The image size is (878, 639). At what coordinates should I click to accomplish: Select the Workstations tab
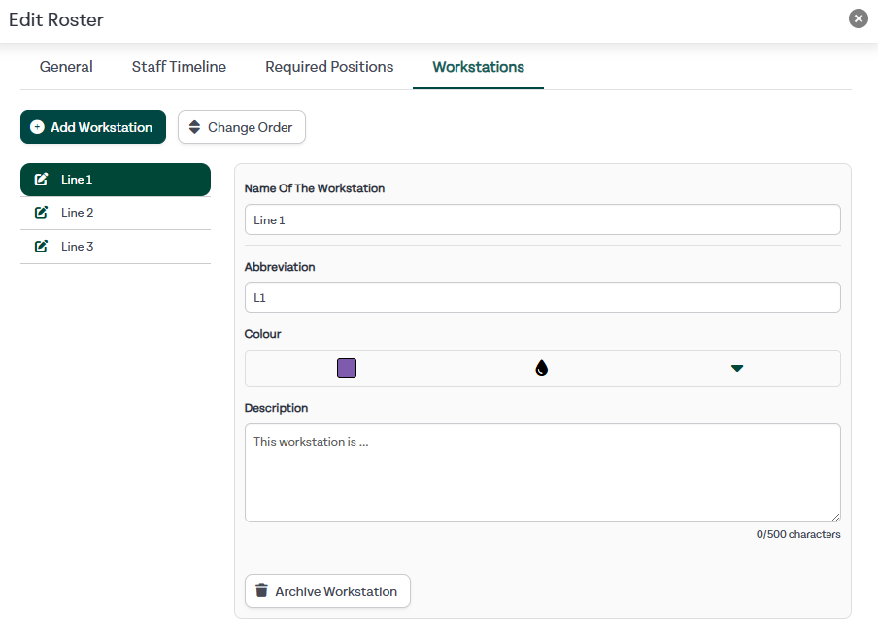click(x=478, y=67)
